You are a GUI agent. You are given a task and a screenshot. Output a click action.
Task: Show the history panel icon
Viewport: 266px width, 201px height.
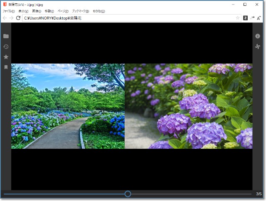[6, 47]
